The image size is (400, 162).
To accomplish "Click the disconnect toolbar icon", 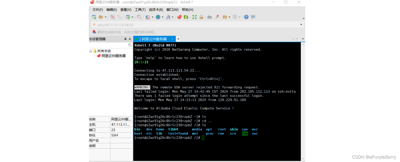I will coord(113,17).
